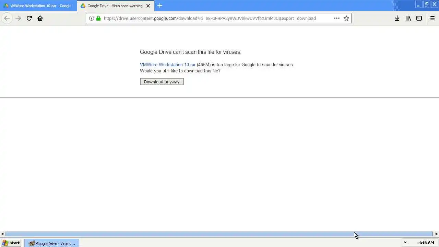Close the Virus scan warning tab

[x=148, y=6]
